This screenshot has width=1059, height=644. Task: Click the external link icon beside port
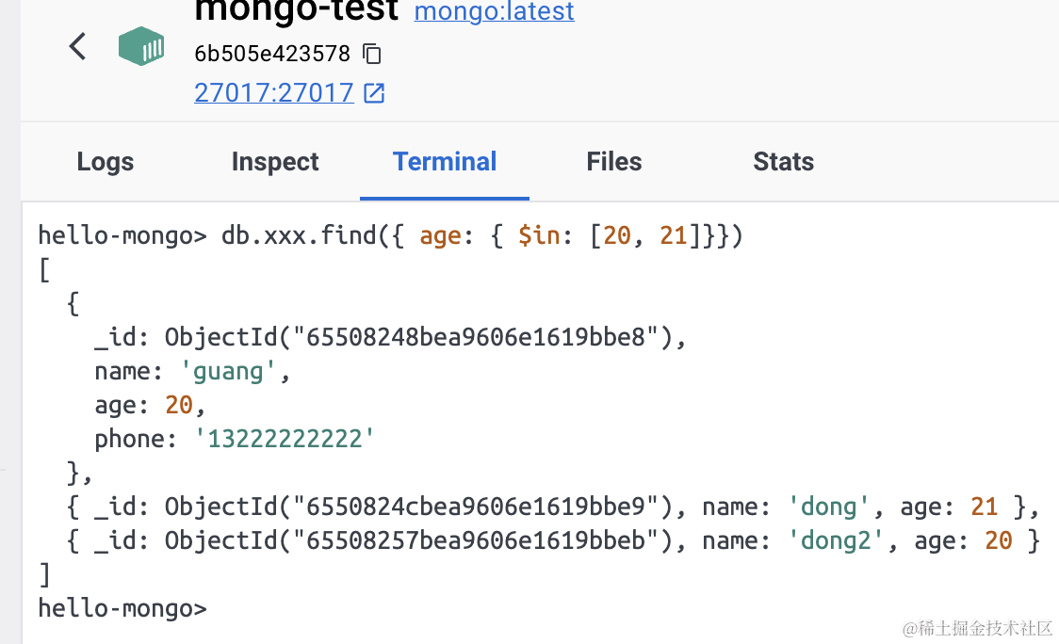point(375,93)
